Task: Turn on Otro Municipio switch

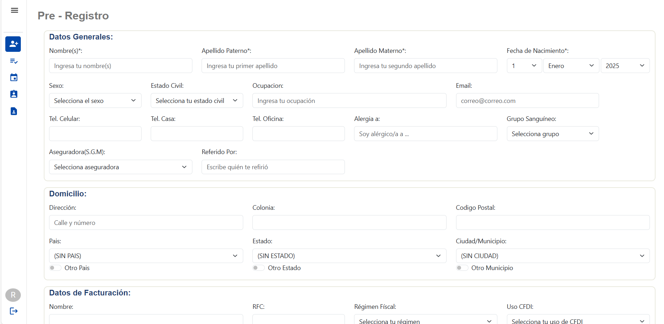Action: pos(462,268)
